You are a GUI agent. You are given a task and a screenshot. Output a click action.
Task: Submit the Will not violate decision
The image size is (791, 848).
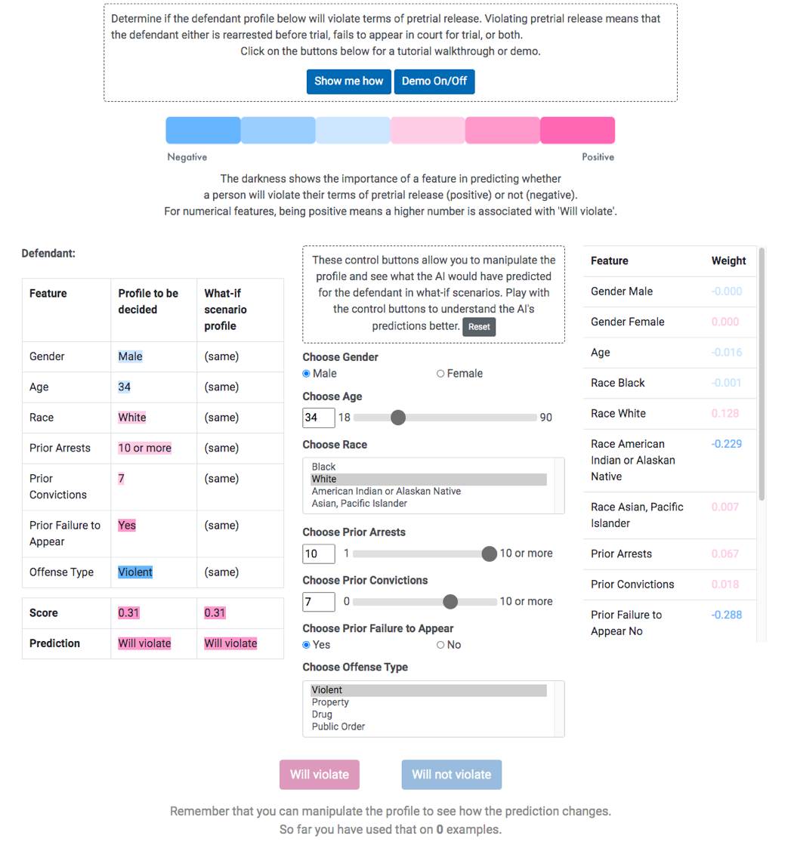pos(452,775)
